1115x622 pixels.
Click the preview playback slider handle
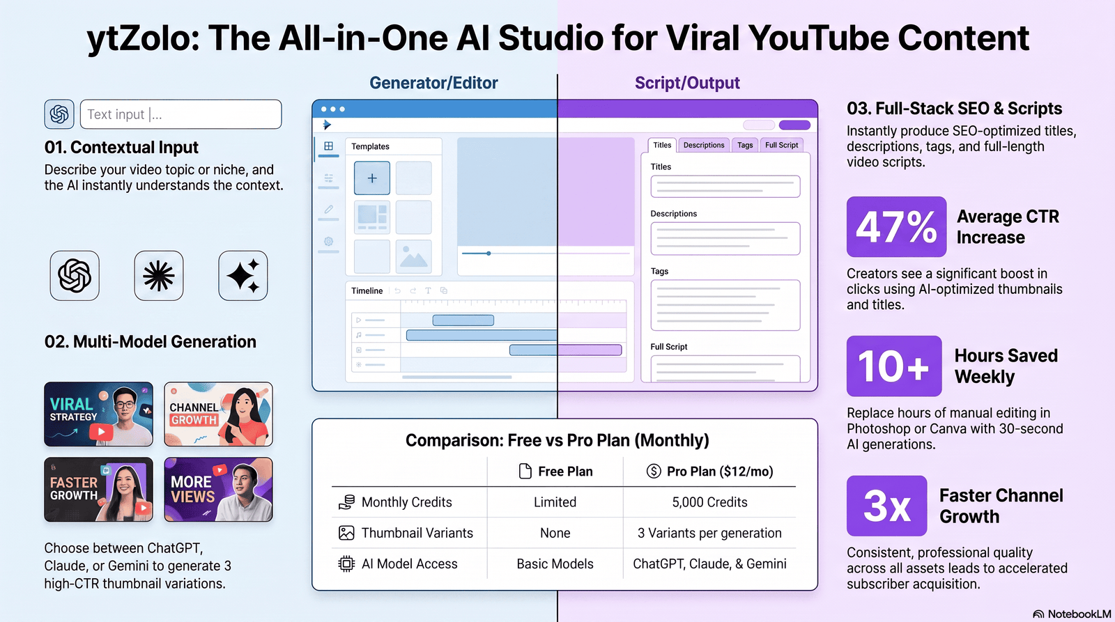(489, 254)
